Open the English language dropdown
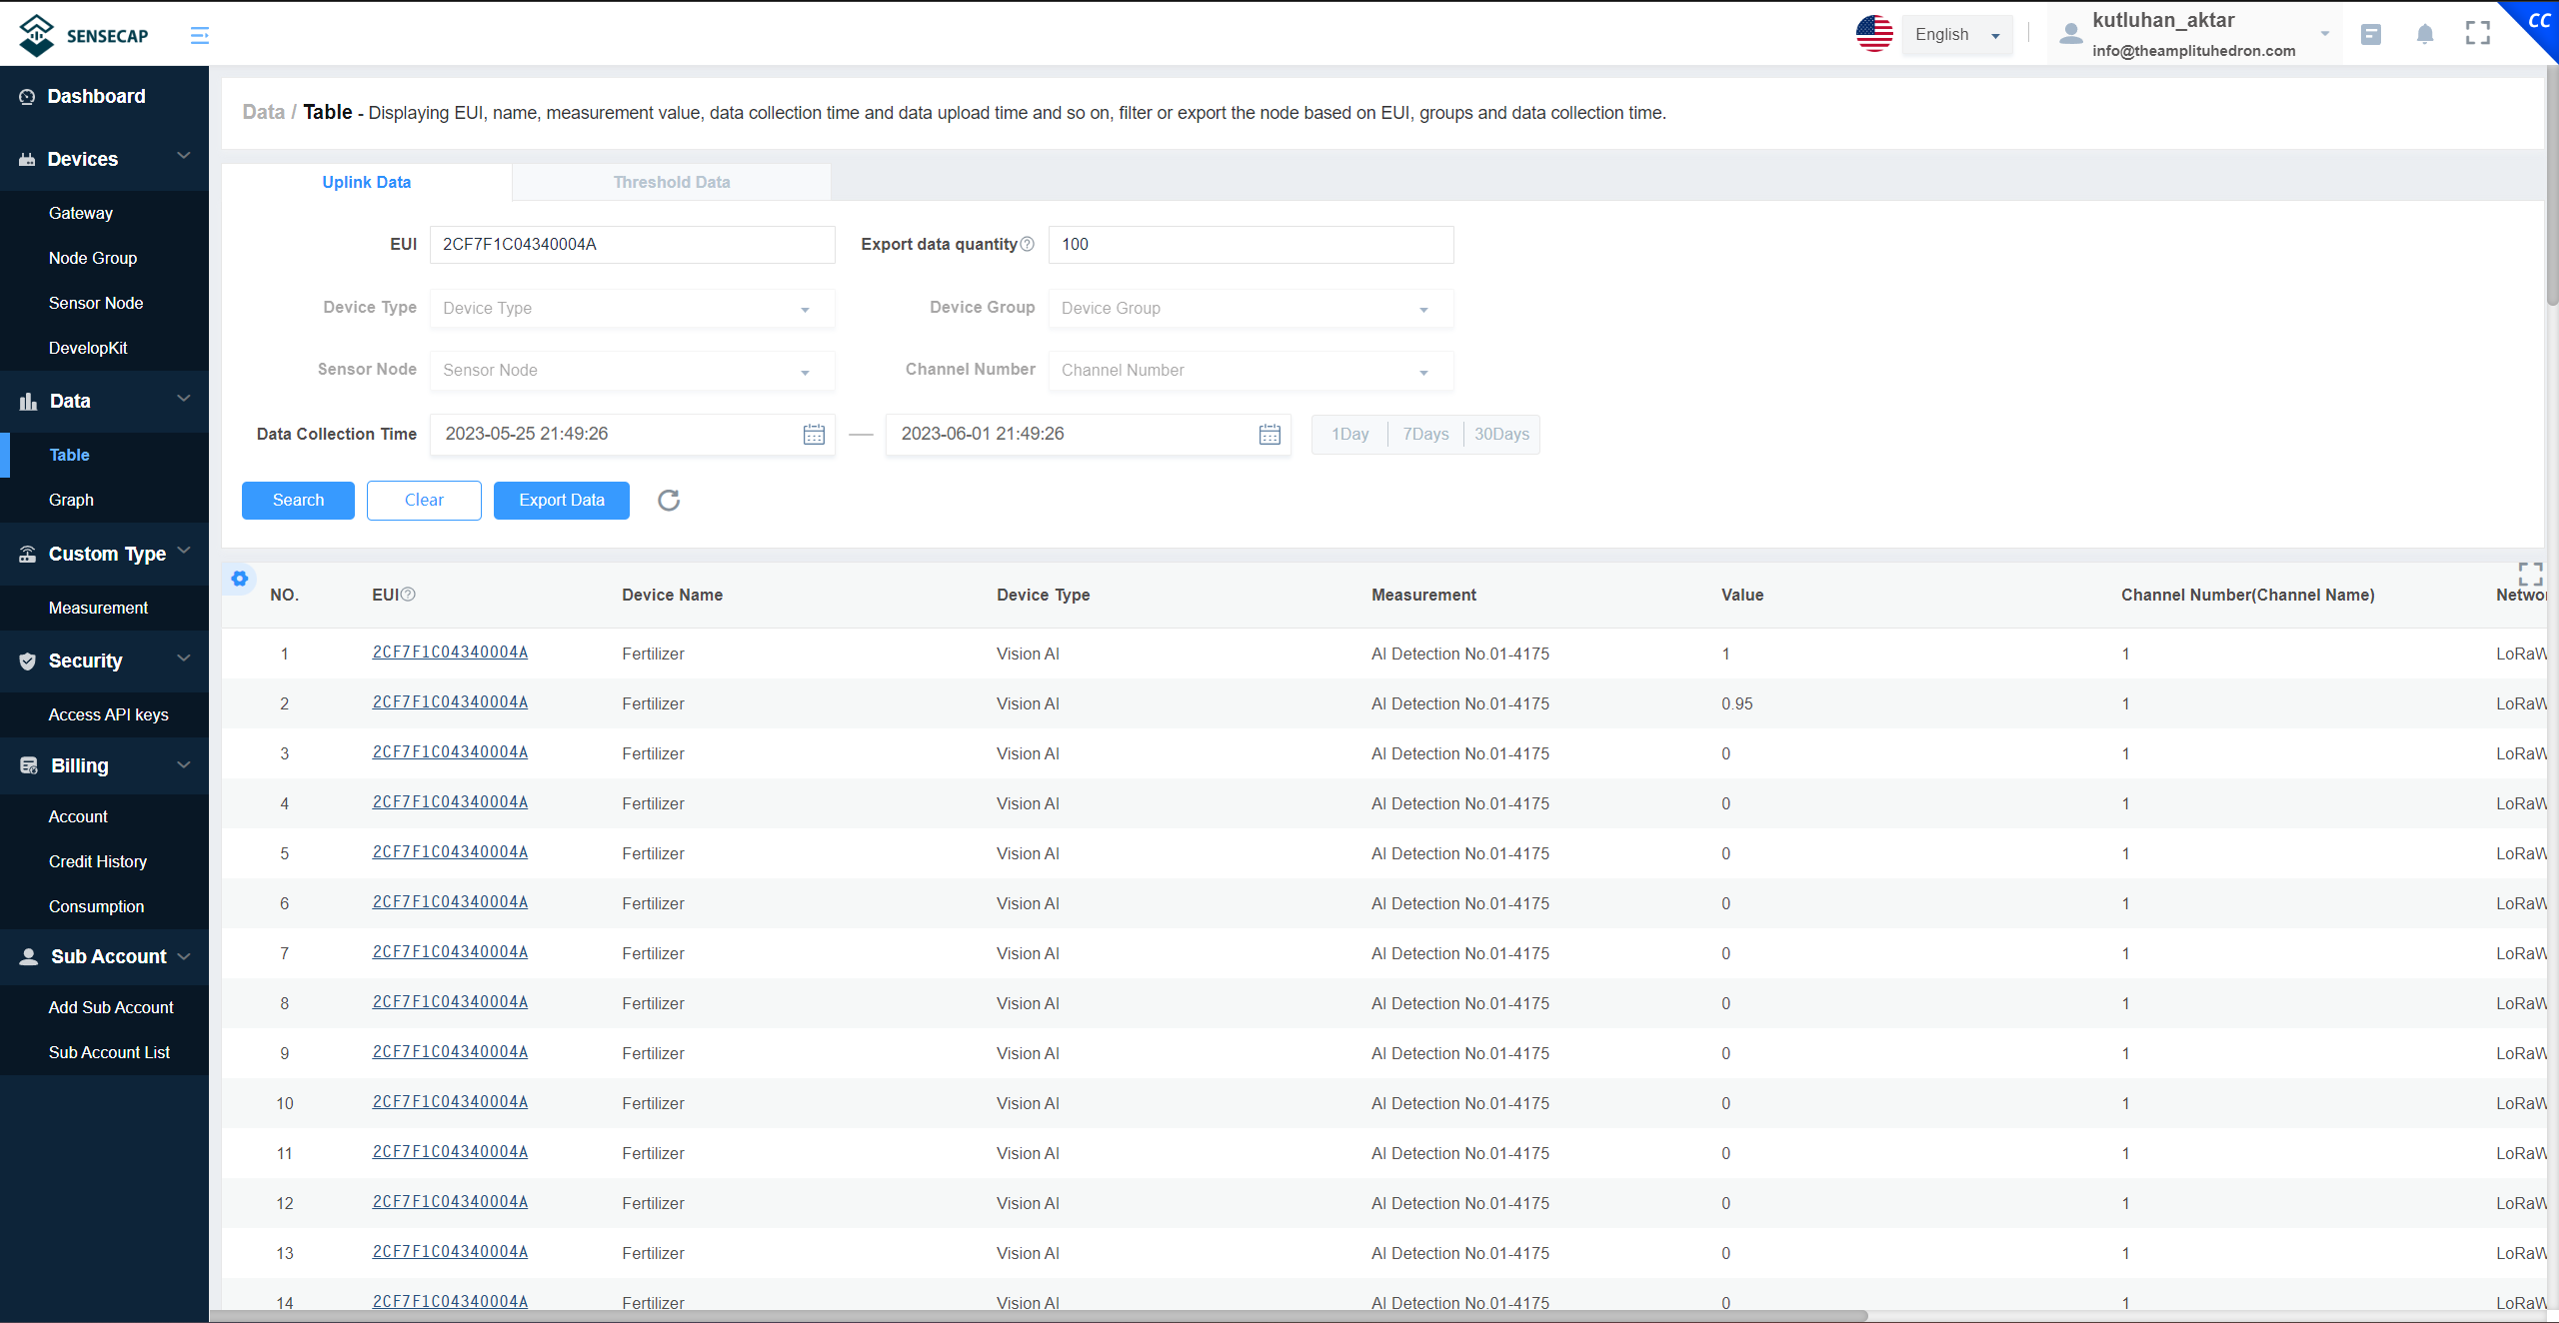The height and width of the screenshot is (1323, 2559). coord(1956,35)
